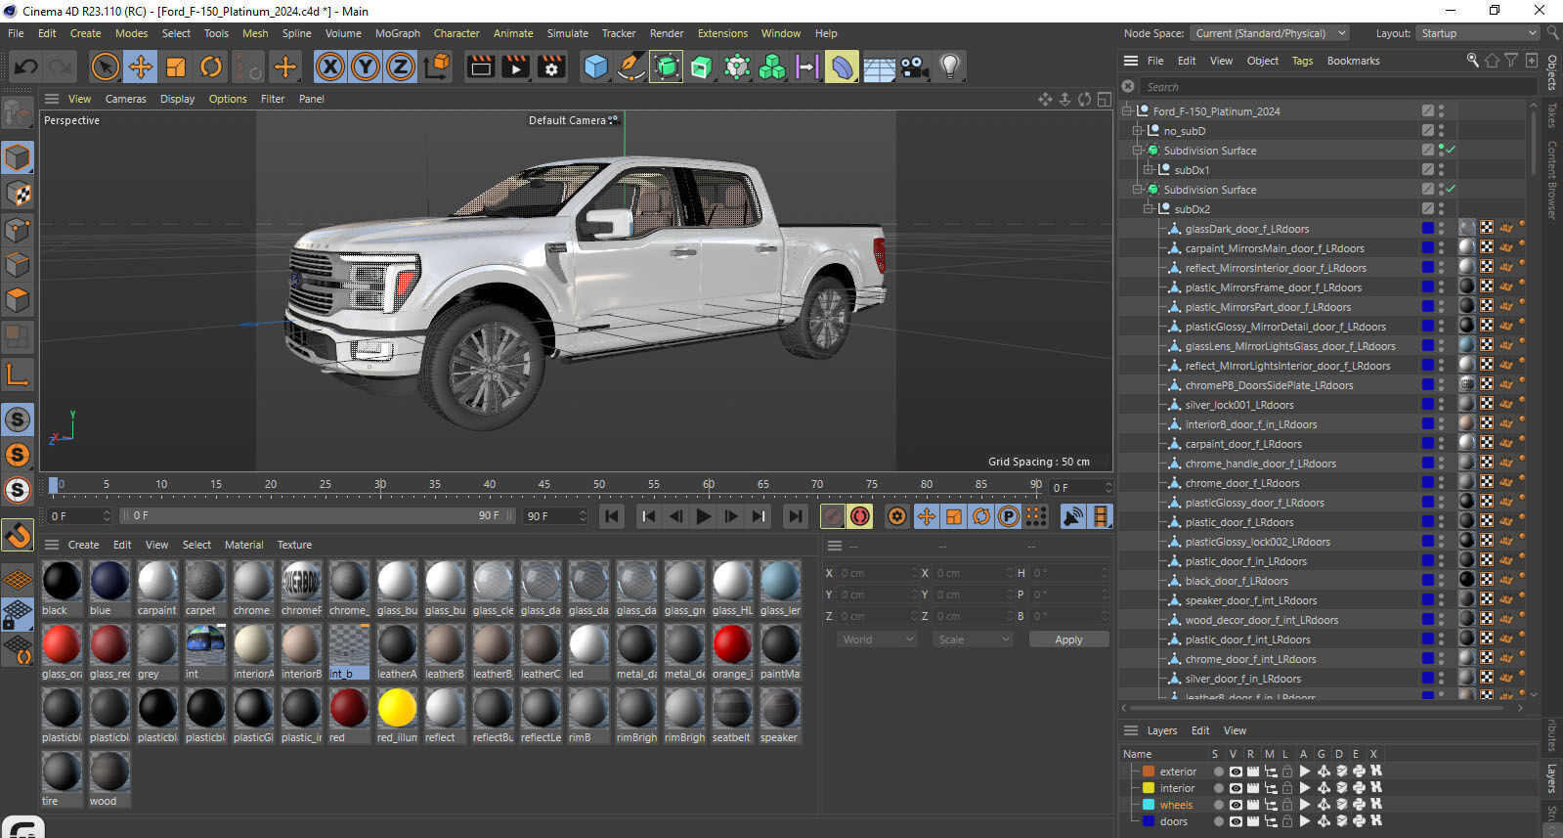Toggle interior layer visibility eye
1563x838 pixels.
[1235, 788]
